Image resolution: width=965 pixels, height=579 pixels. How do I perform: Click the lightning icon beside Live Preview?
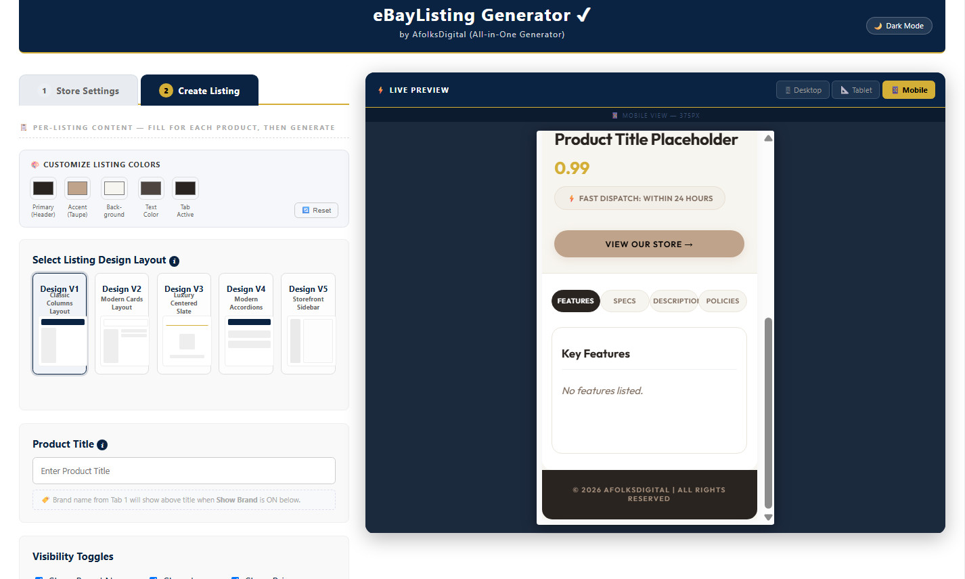point(381,90)
